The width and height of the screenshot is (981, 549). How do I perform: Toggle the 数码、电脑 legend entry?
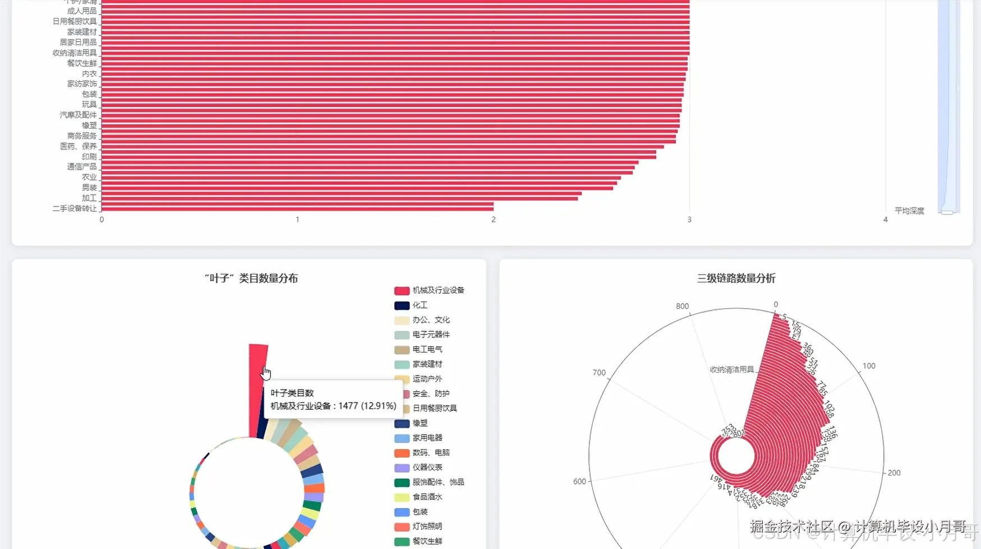pyautogui.click(x=422, y=452)
